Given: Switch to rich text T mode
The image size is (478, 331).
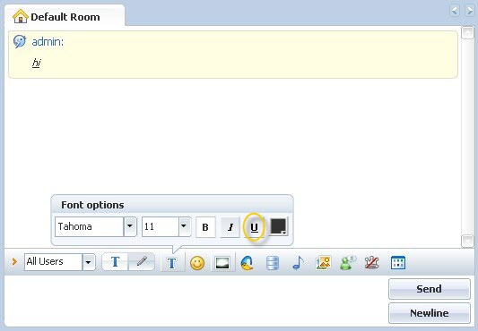Looking at the screenshot, I should click(x=115, y=261).
